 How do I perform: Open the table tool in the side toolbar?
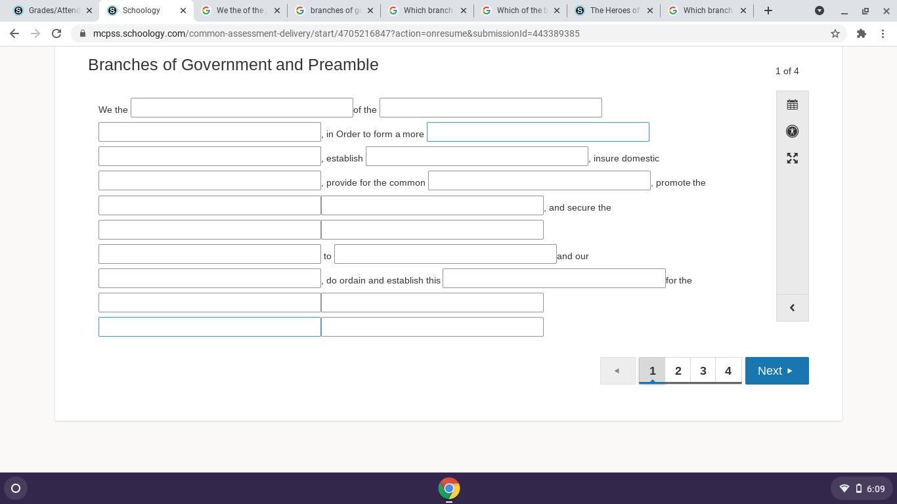pos(792,104)
